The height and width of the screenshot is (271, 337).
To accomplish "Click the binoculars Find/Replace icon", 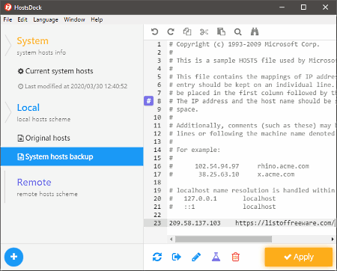I will pos(255,31).
